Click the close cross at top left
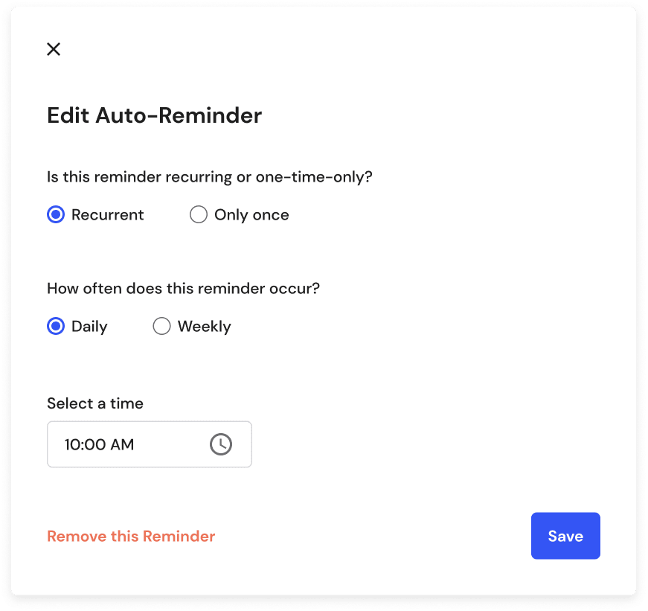 [54, 49]
